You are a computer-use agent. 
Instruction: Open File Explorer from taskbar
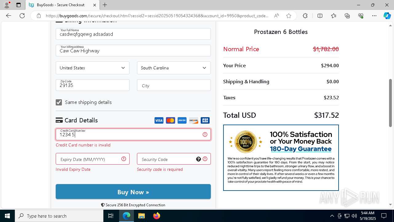pos(141,216)
